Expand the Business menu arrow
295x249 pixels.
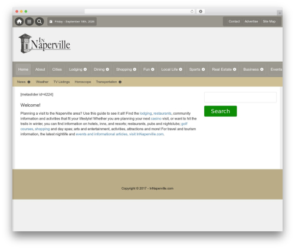[262, 69]
